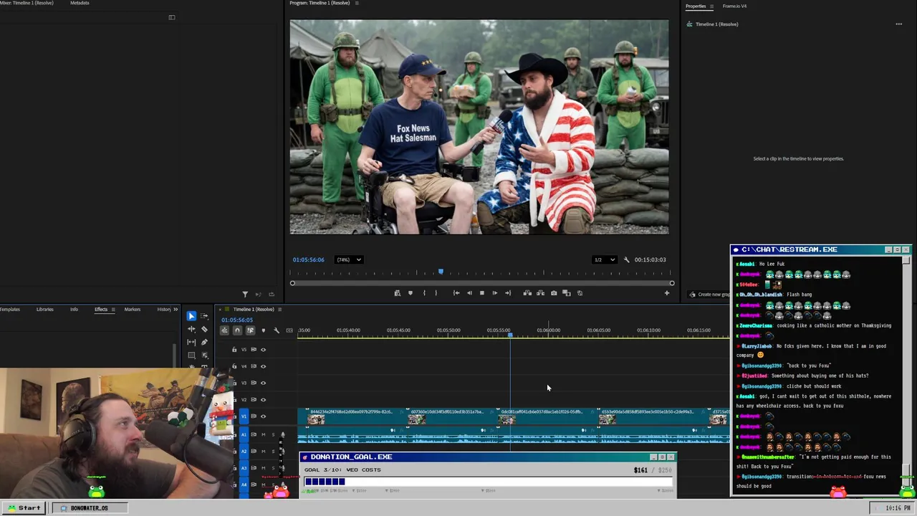Click the Start button on taskbar

pyautogui.click(x=24, y=508)
